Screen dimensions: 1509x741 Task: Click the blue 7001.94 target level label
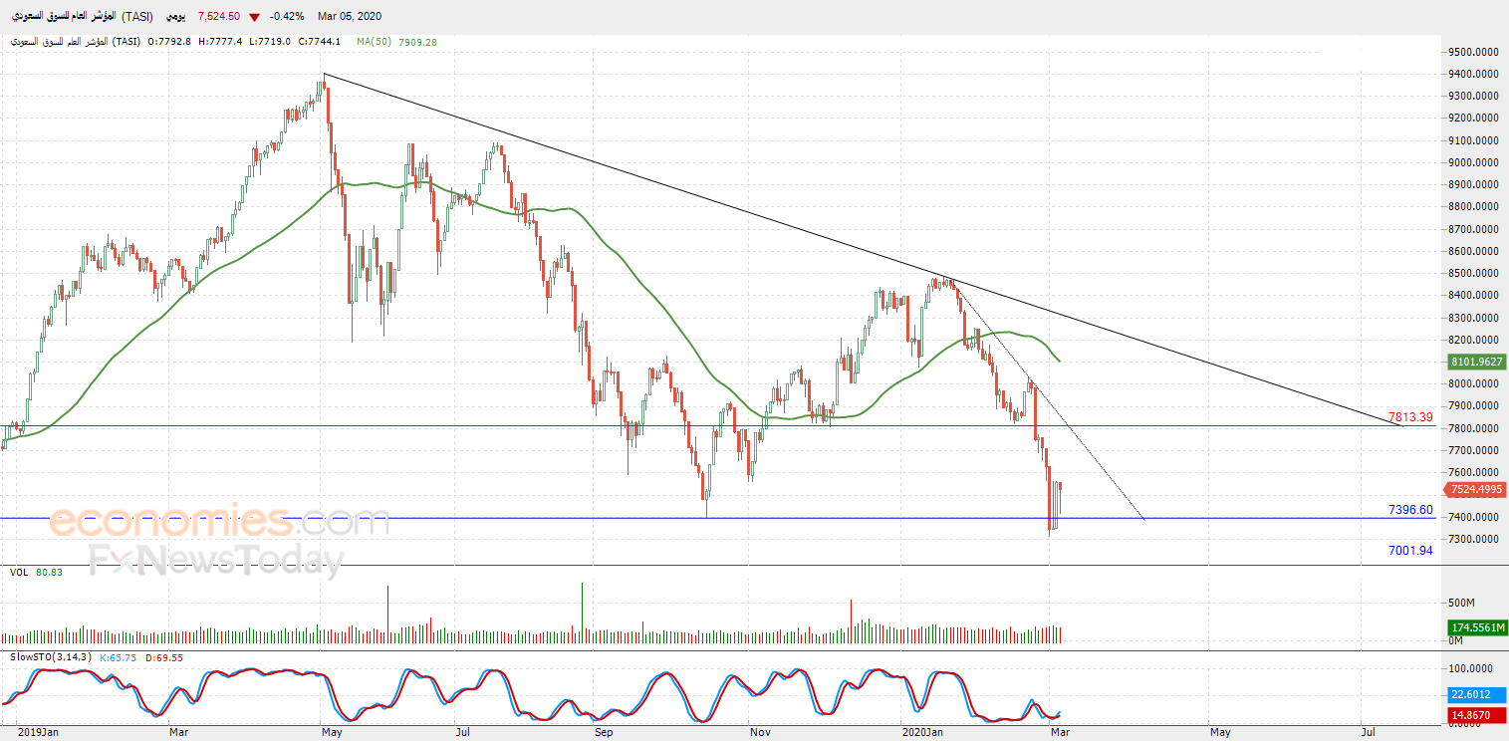pos(1410,550)
